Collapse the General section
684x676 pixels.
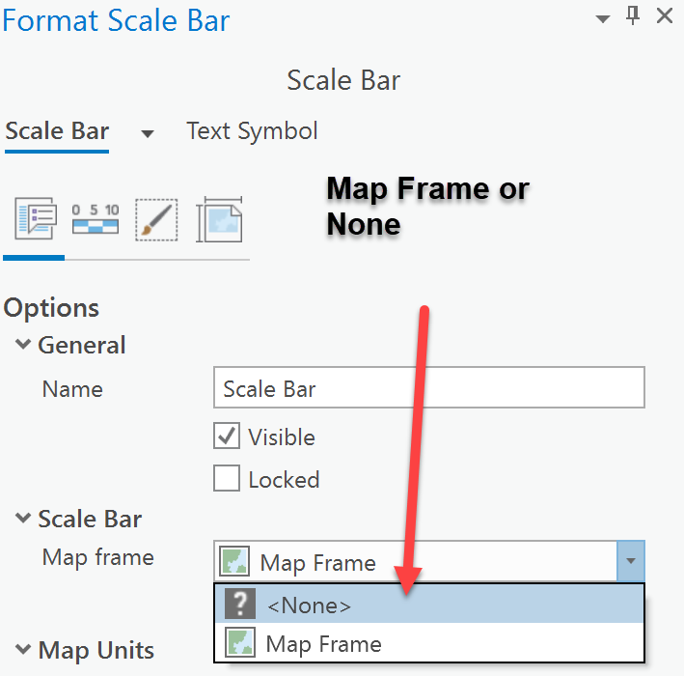click(x=22, y=345)
